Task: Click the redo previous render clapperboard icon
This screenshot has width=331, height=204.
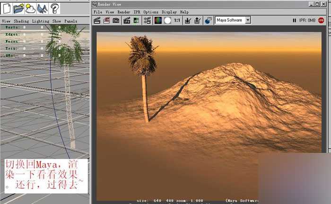Action: [x=97, y=20]
